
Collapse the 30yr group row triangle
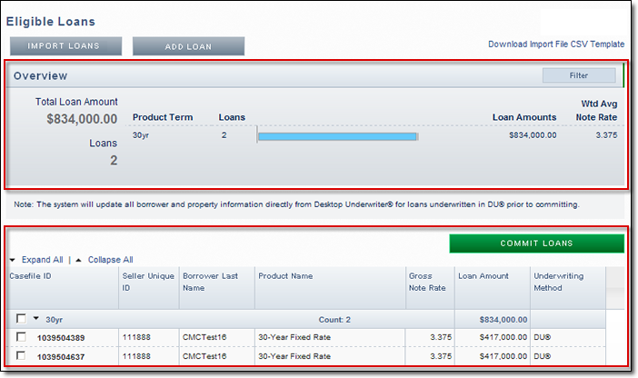36,319
